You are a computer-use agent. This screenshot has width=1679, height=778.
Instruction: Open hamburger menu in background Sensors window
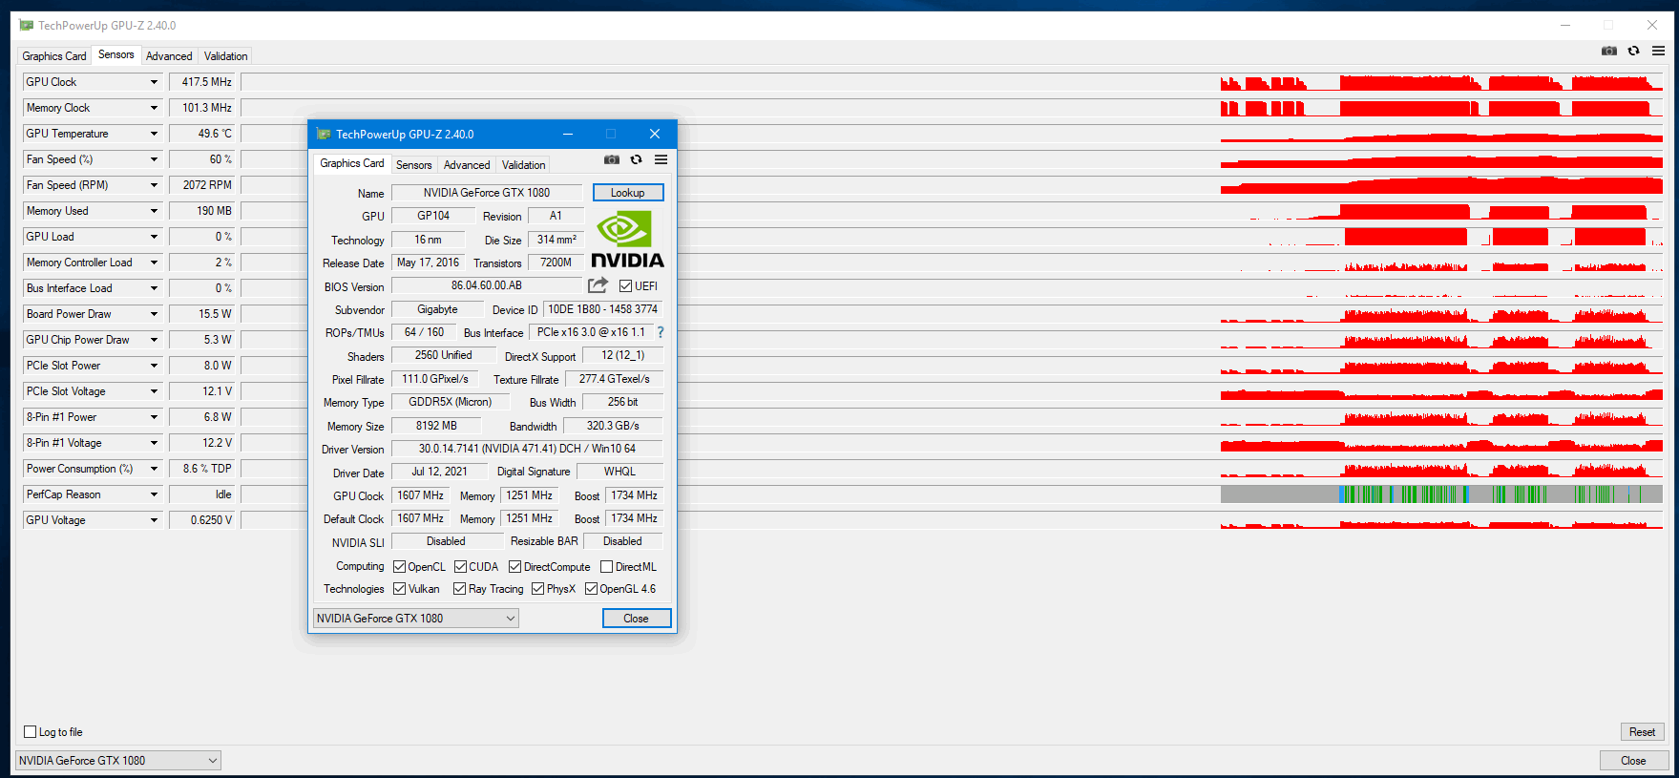click(1658, 51)
